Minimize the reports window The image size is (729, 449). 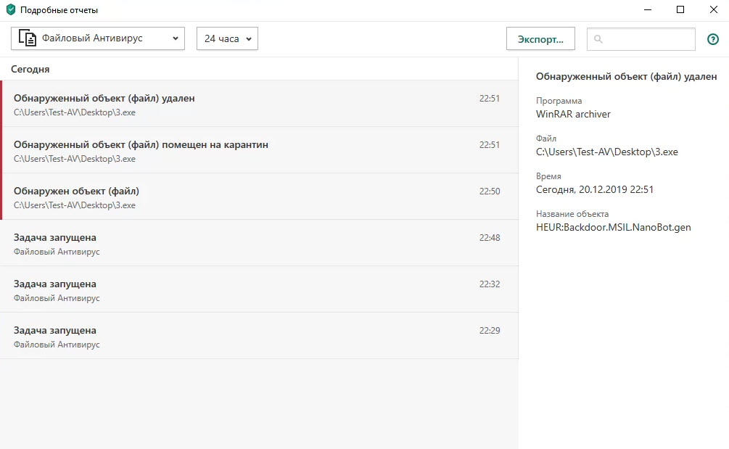pyautogui.click(x=647, y=10)
